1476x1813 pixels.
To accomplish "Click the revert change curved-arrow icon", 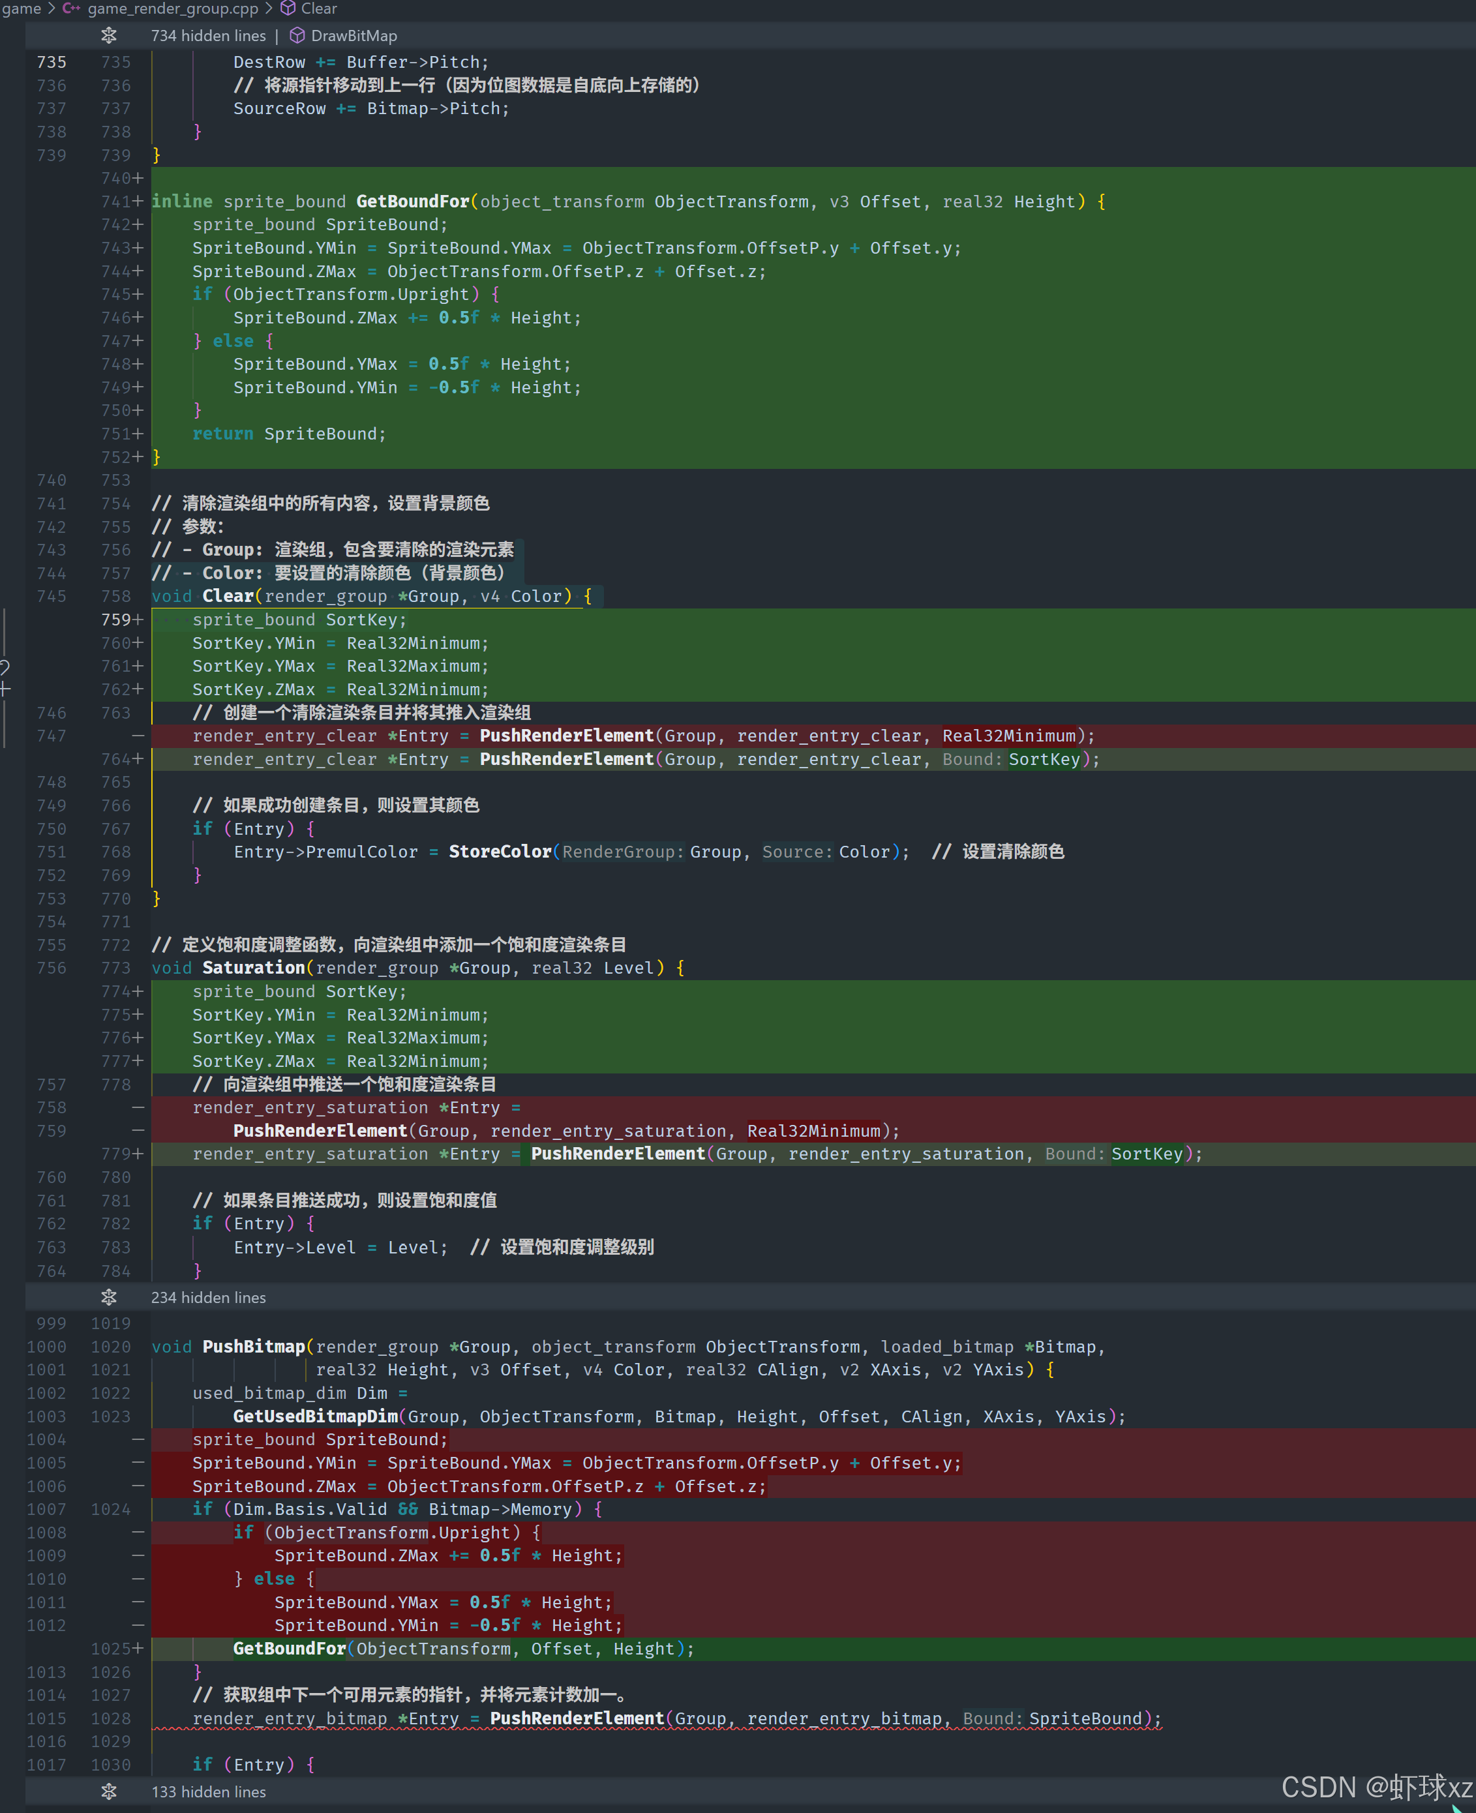I will (5, 667).
